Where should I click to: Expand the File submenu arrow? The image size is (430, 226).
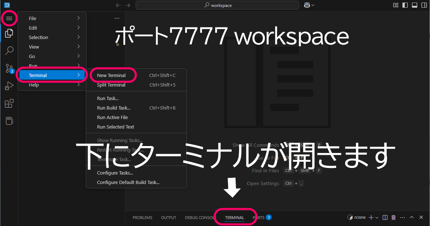point(78,18)
